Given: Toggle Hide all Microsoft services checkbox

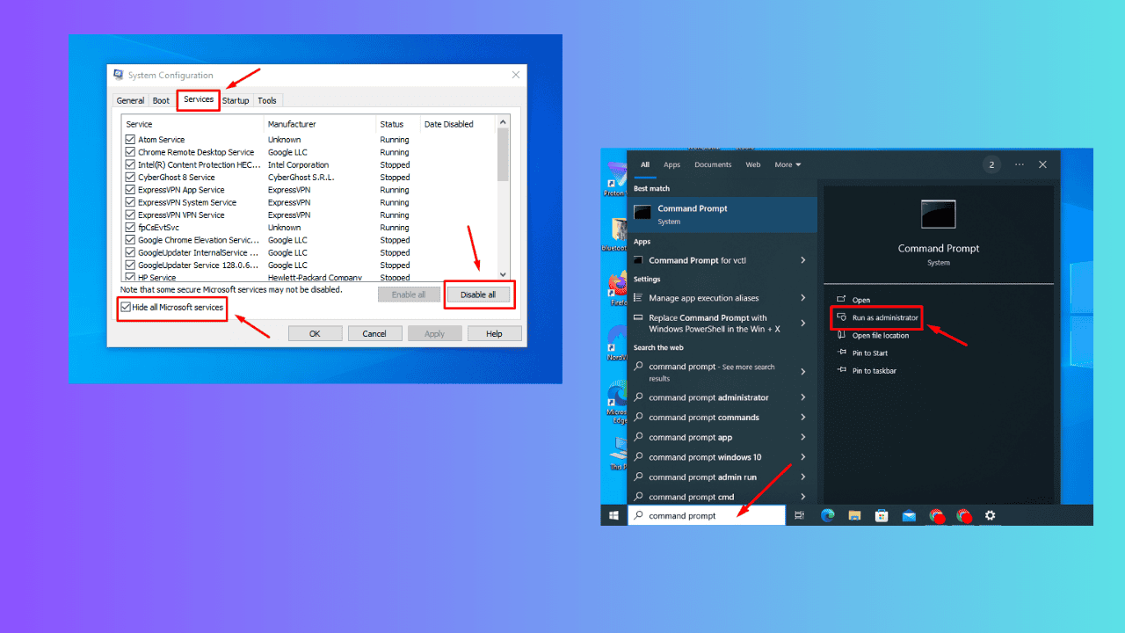Looking at the screenshot, I should coord(126,307).
